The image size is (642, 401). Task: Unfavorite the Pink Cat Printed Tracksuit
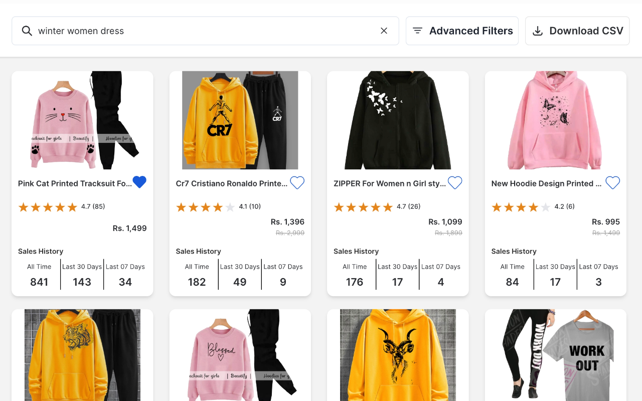139,182
